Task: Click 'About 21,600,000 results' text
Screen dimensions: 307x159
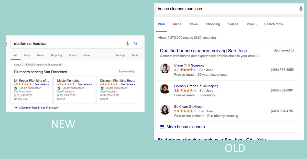Action: pos(38,65)
